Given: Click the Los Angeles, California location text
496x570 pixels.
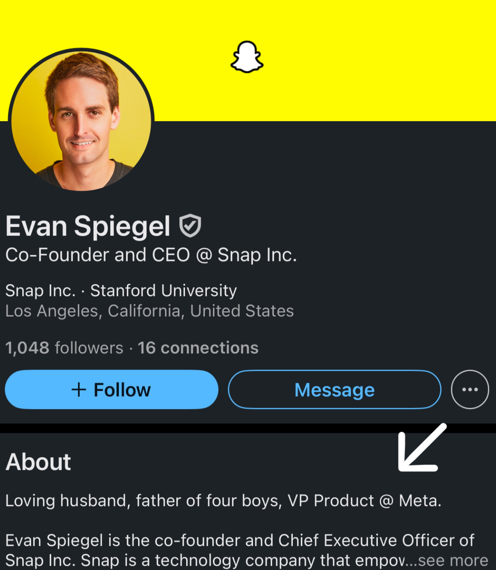Looking at the screenshot, I should pyautogui.click(x=149, y=311).
